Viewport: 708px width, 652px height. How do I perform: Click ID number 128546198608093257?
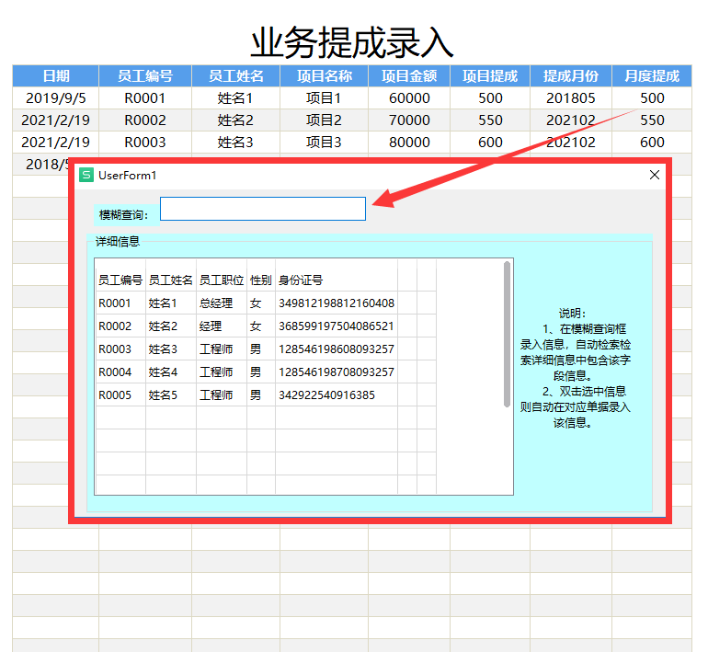tap(337, 349)
